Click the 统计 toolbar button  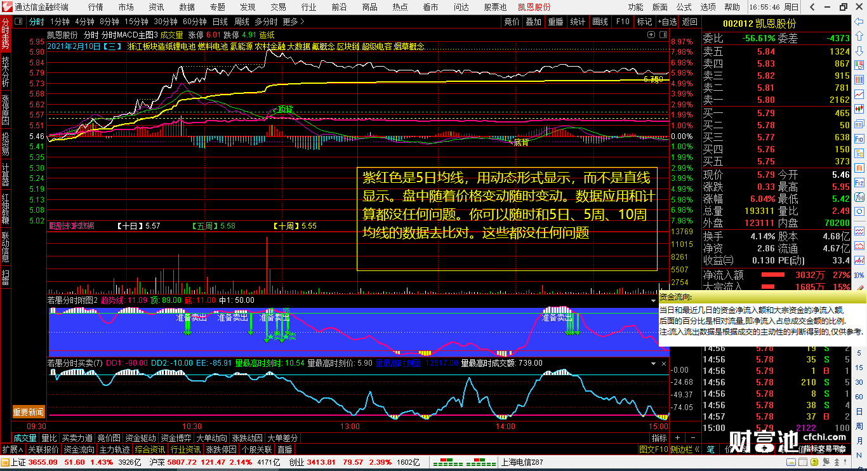point(578,22)
